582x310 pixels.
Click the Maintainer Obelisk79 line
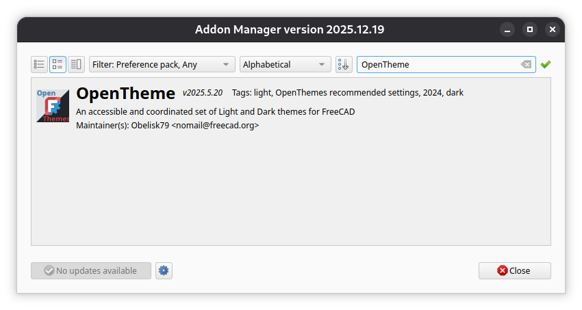pyautogui.click(x=167, y=126)
